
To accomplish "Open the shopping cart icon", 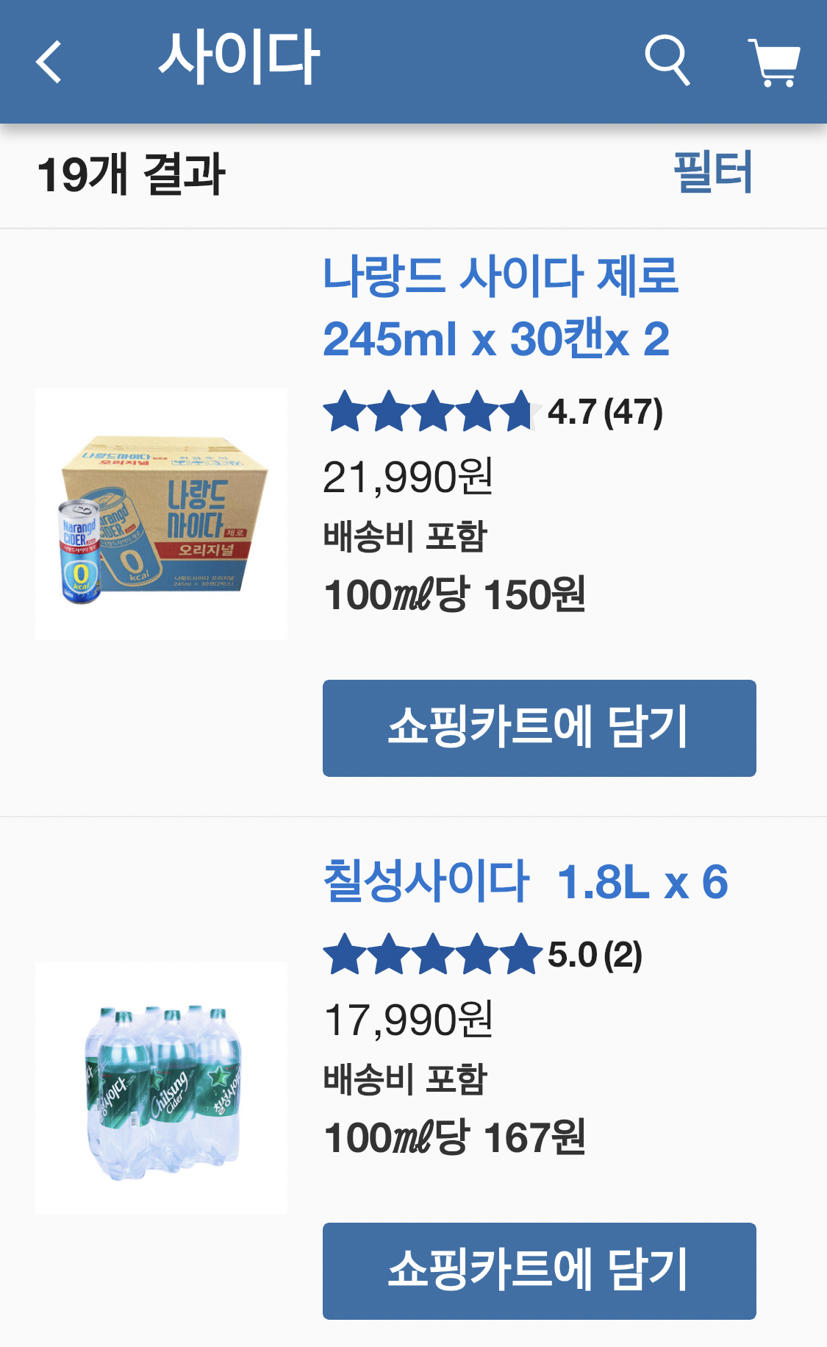I will (x=774, y=62).
